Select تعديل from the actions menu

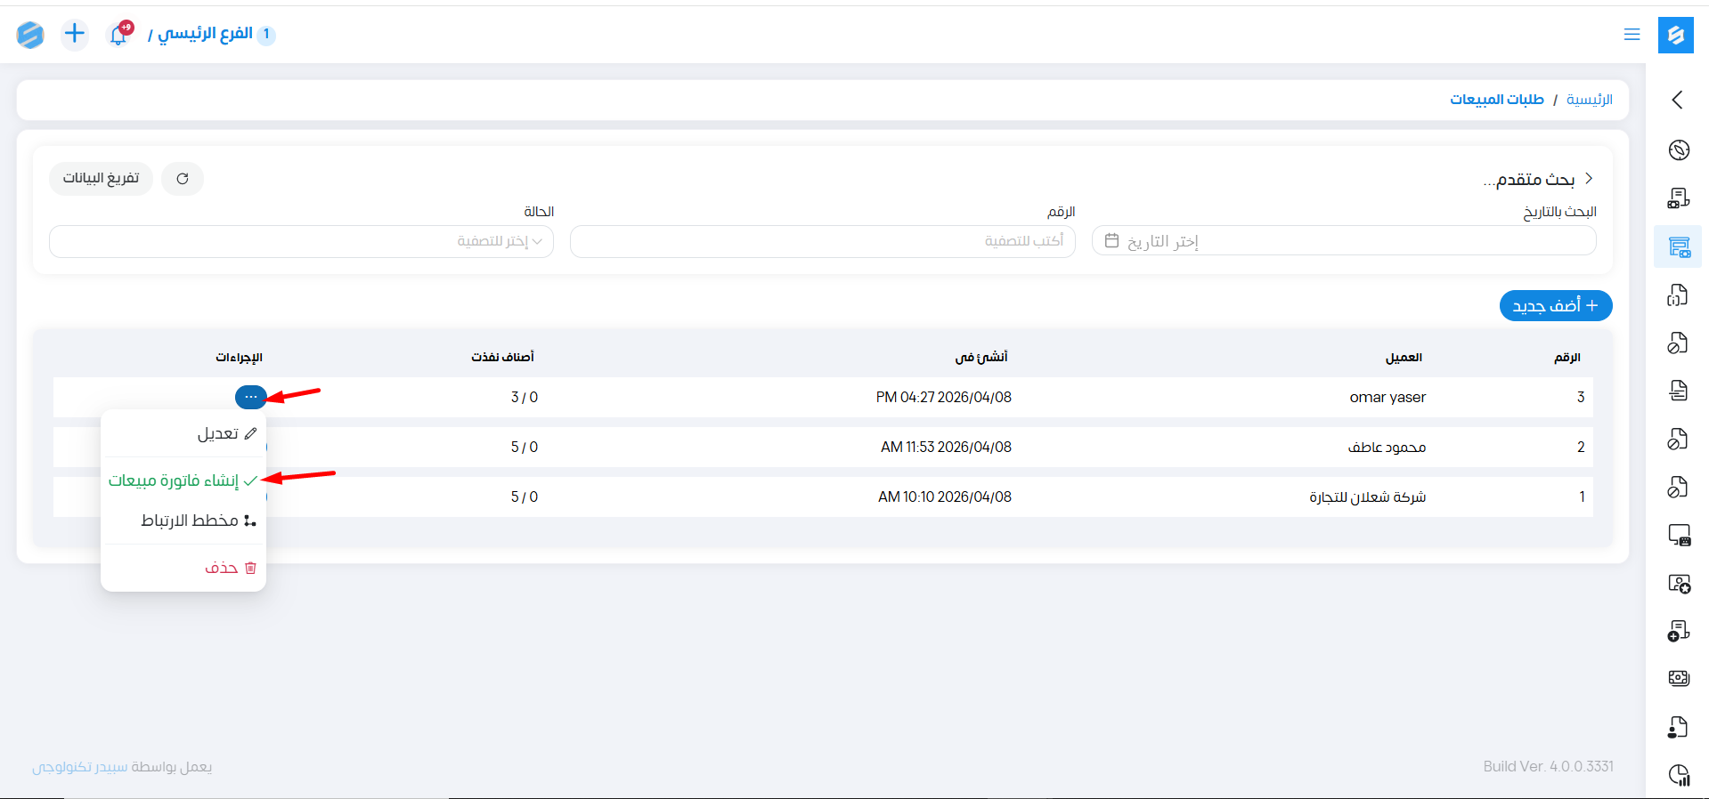226,433
